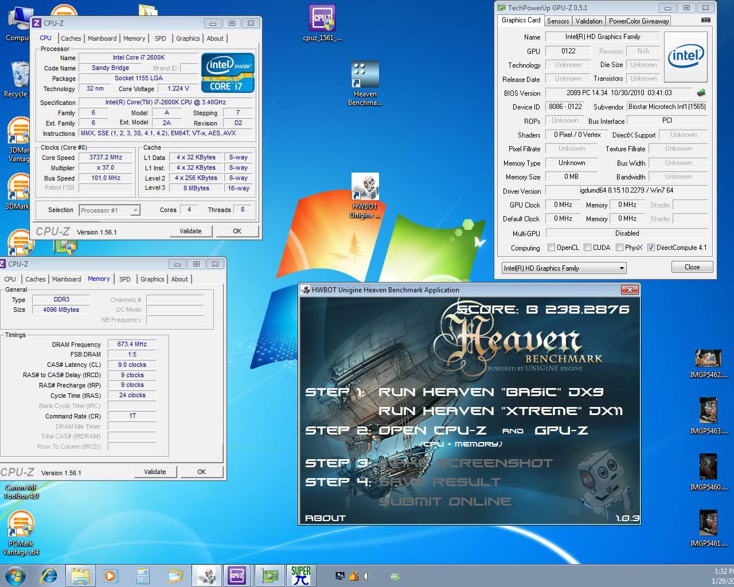Click the Core Speed value 3737.2 MHz
734x587 pixels.
click(x=106, y=158)
